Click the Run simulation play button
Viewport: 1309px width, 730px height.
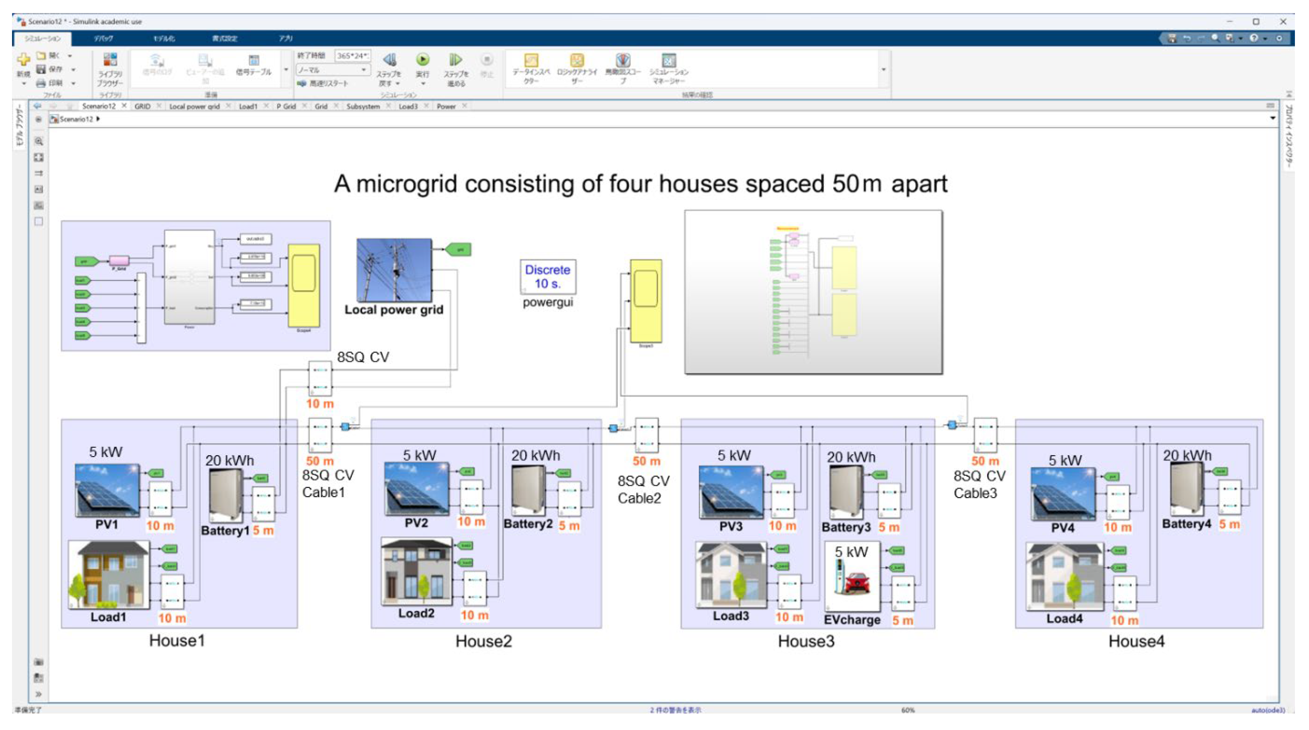coord(422,60)
